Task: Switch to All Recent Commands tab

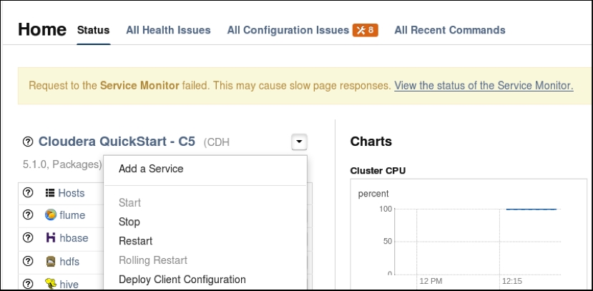Action: 450,30
